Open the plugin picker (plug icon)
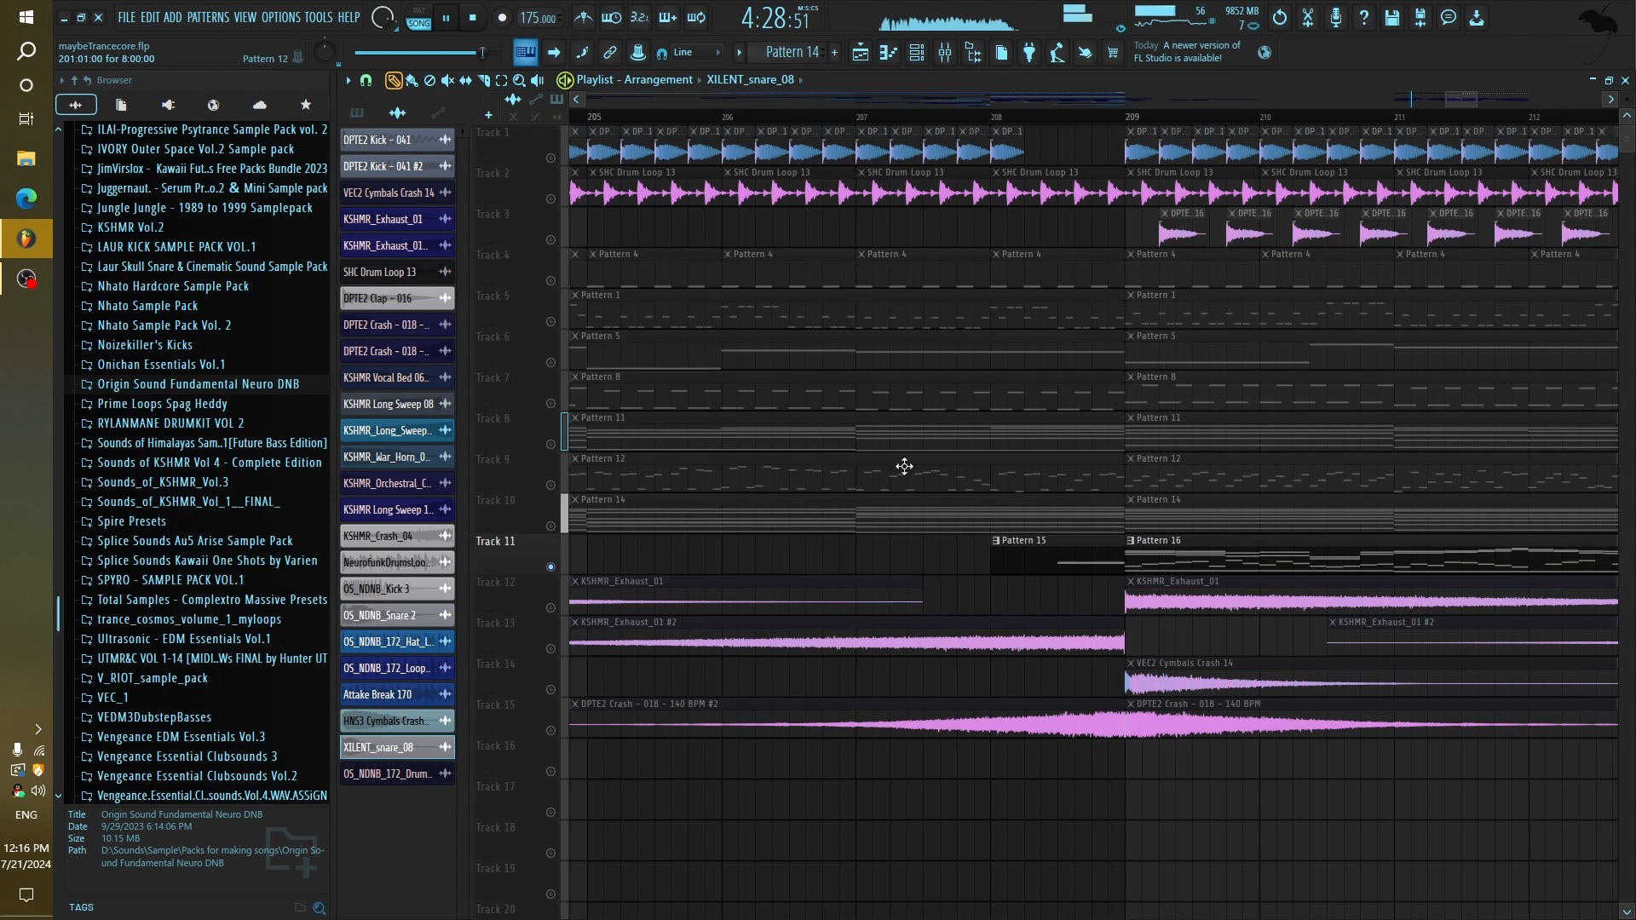This screenshot has width=1636, height=920. pyautogui.click(x=1029, y=53)
